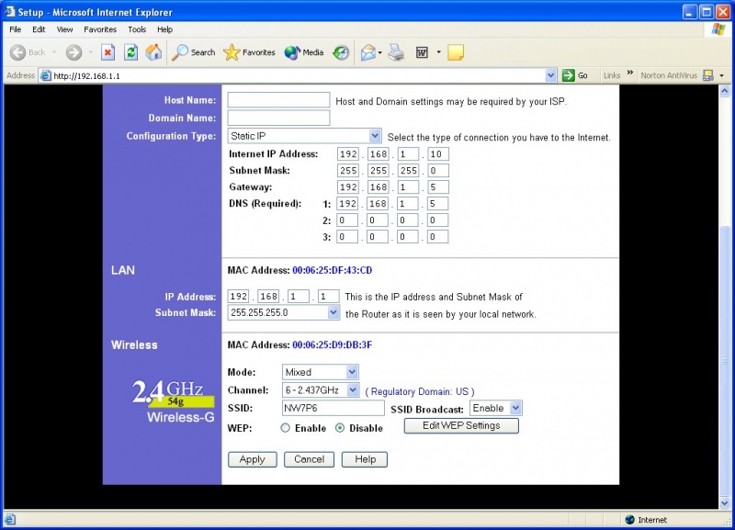Click the Print icon
The width and height of the screenshot is (735, 530).
click(396, 52)
